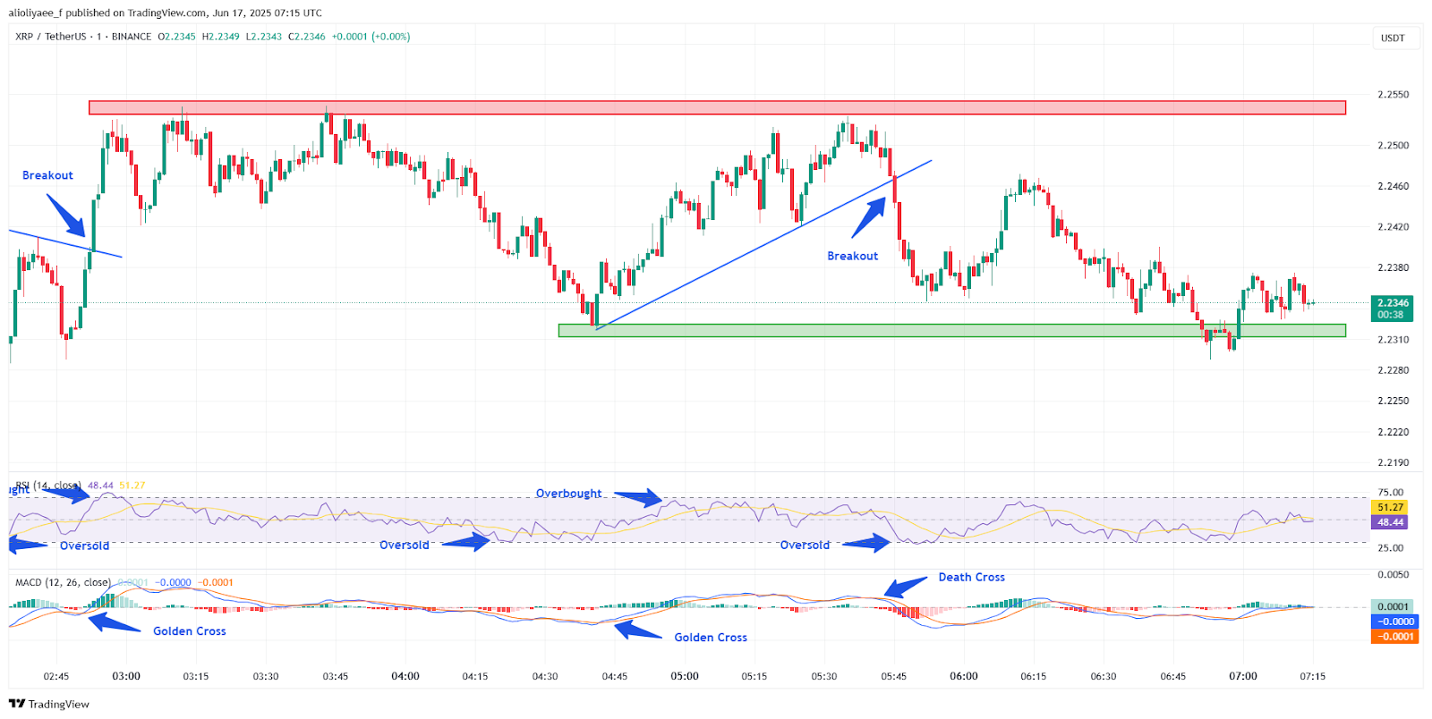The height and width of the screenshot is (719, 1432).
Task: Click the orange -0.0001 tag on the MACD scale
Action: 1395,637
